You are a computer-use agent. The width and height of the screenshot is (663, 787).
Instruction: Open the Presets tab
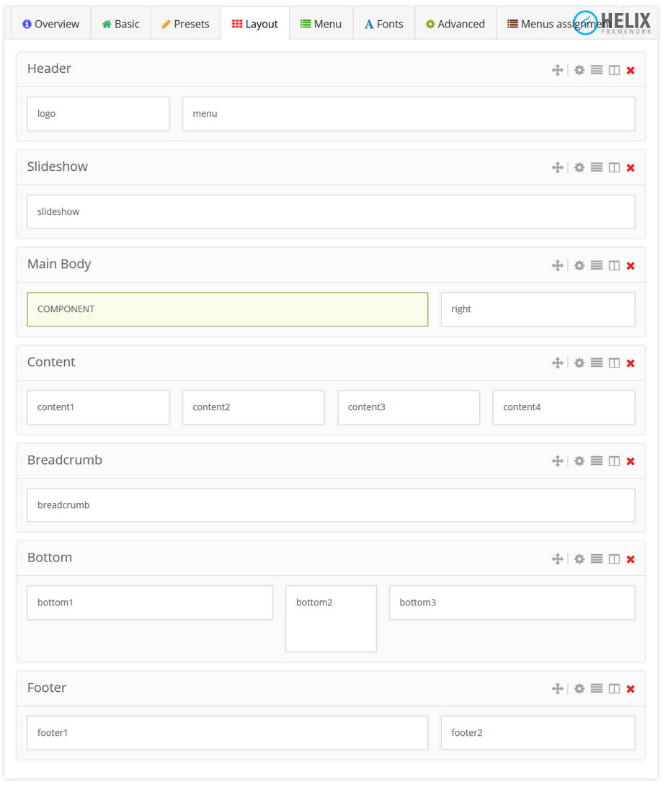click(x=185, y=24)
